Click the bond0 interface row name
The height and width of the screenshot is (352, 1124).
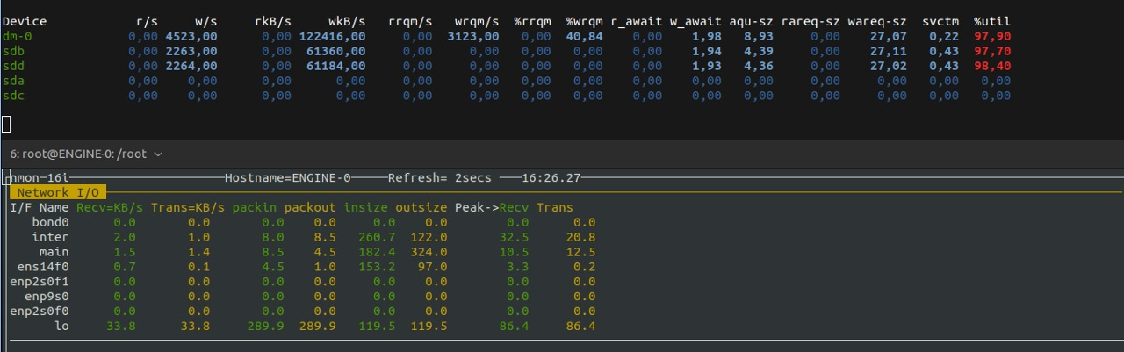[x=51, y=223]
